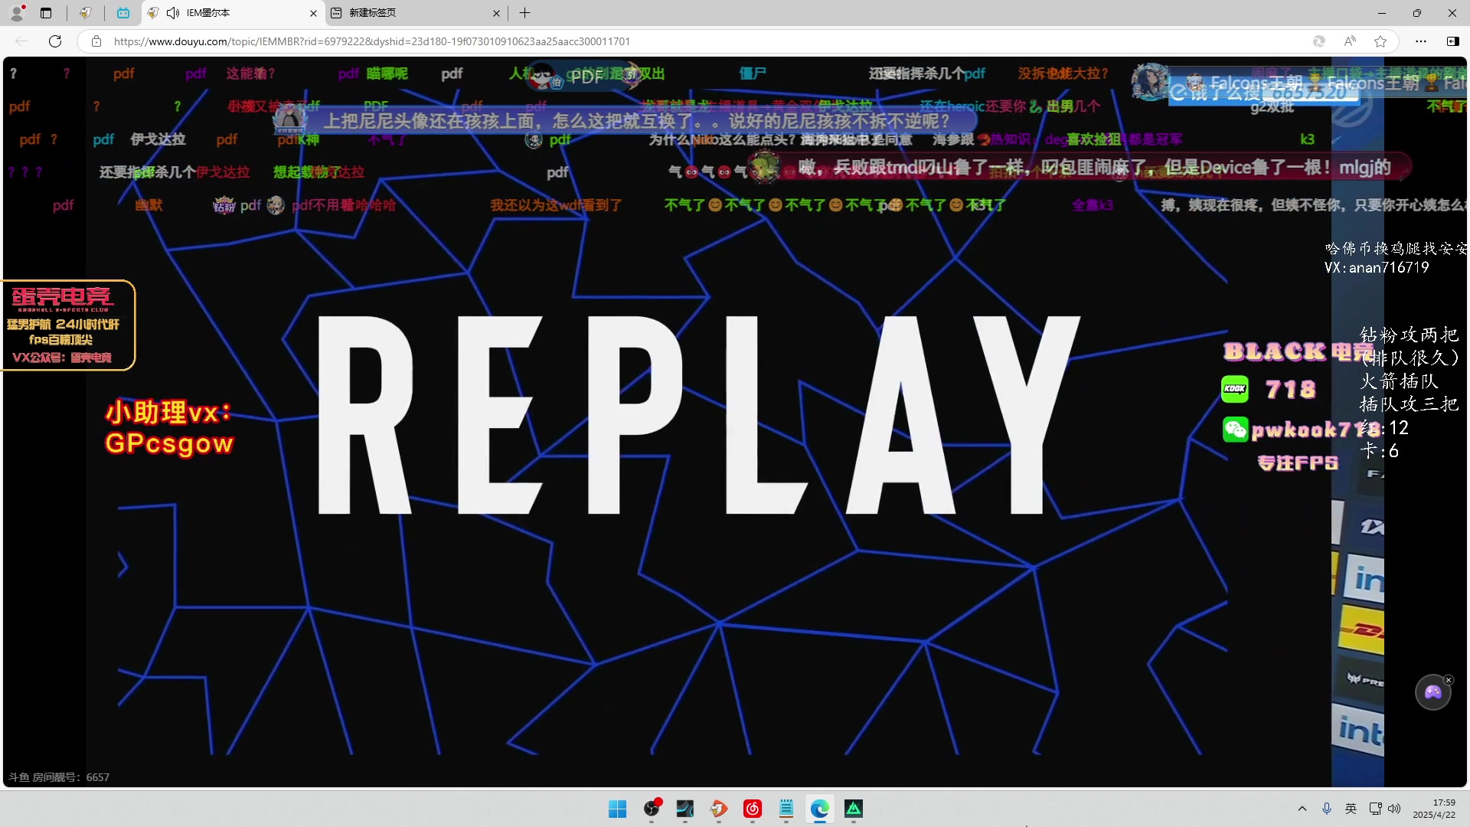Screen dimensions: 1470x827
Task: Click the 幽默 bullet comment
Action: (x=149, y=205)
